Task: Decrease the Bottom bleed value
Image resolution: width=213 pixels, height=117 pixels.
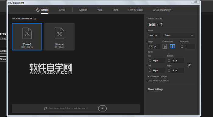Action: pyautogui.click(x=169, y=62)
